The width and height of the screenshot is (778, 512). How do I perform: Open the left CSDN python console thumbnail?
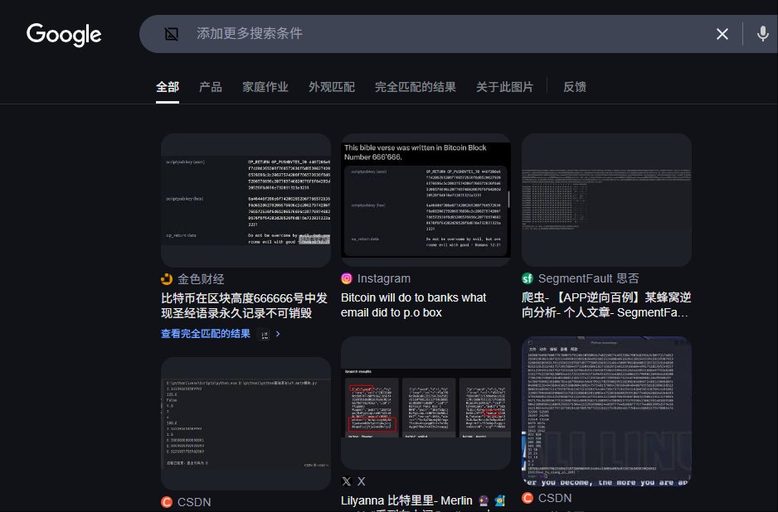pyautogui.click(x=246, y=424)
